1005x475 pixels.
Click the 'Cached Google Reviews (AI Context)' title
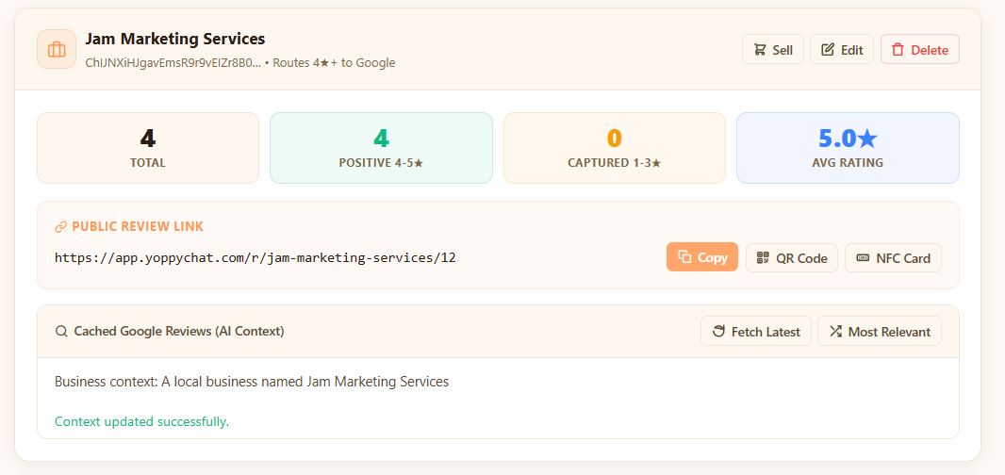pos(179,332)
